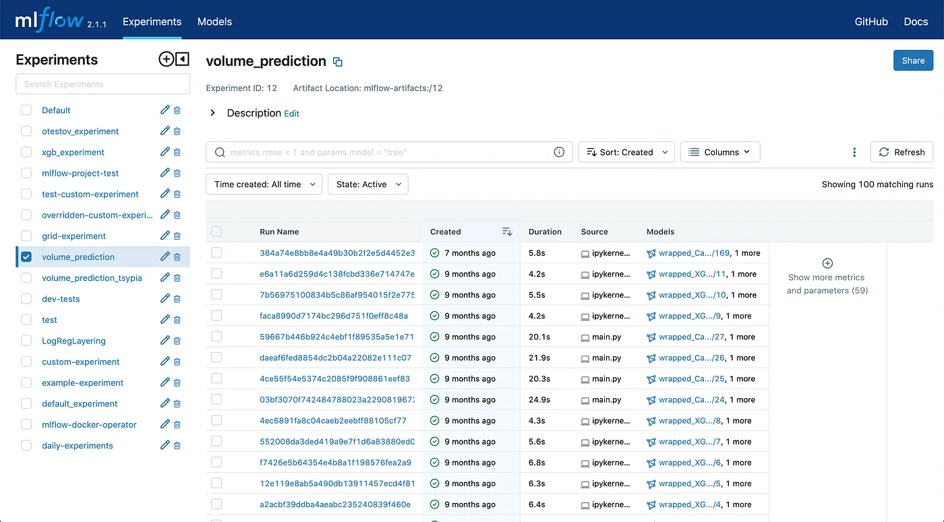The image size is (944, 522).
Task: Open the search help info icon
Action: tap(559, 152)
